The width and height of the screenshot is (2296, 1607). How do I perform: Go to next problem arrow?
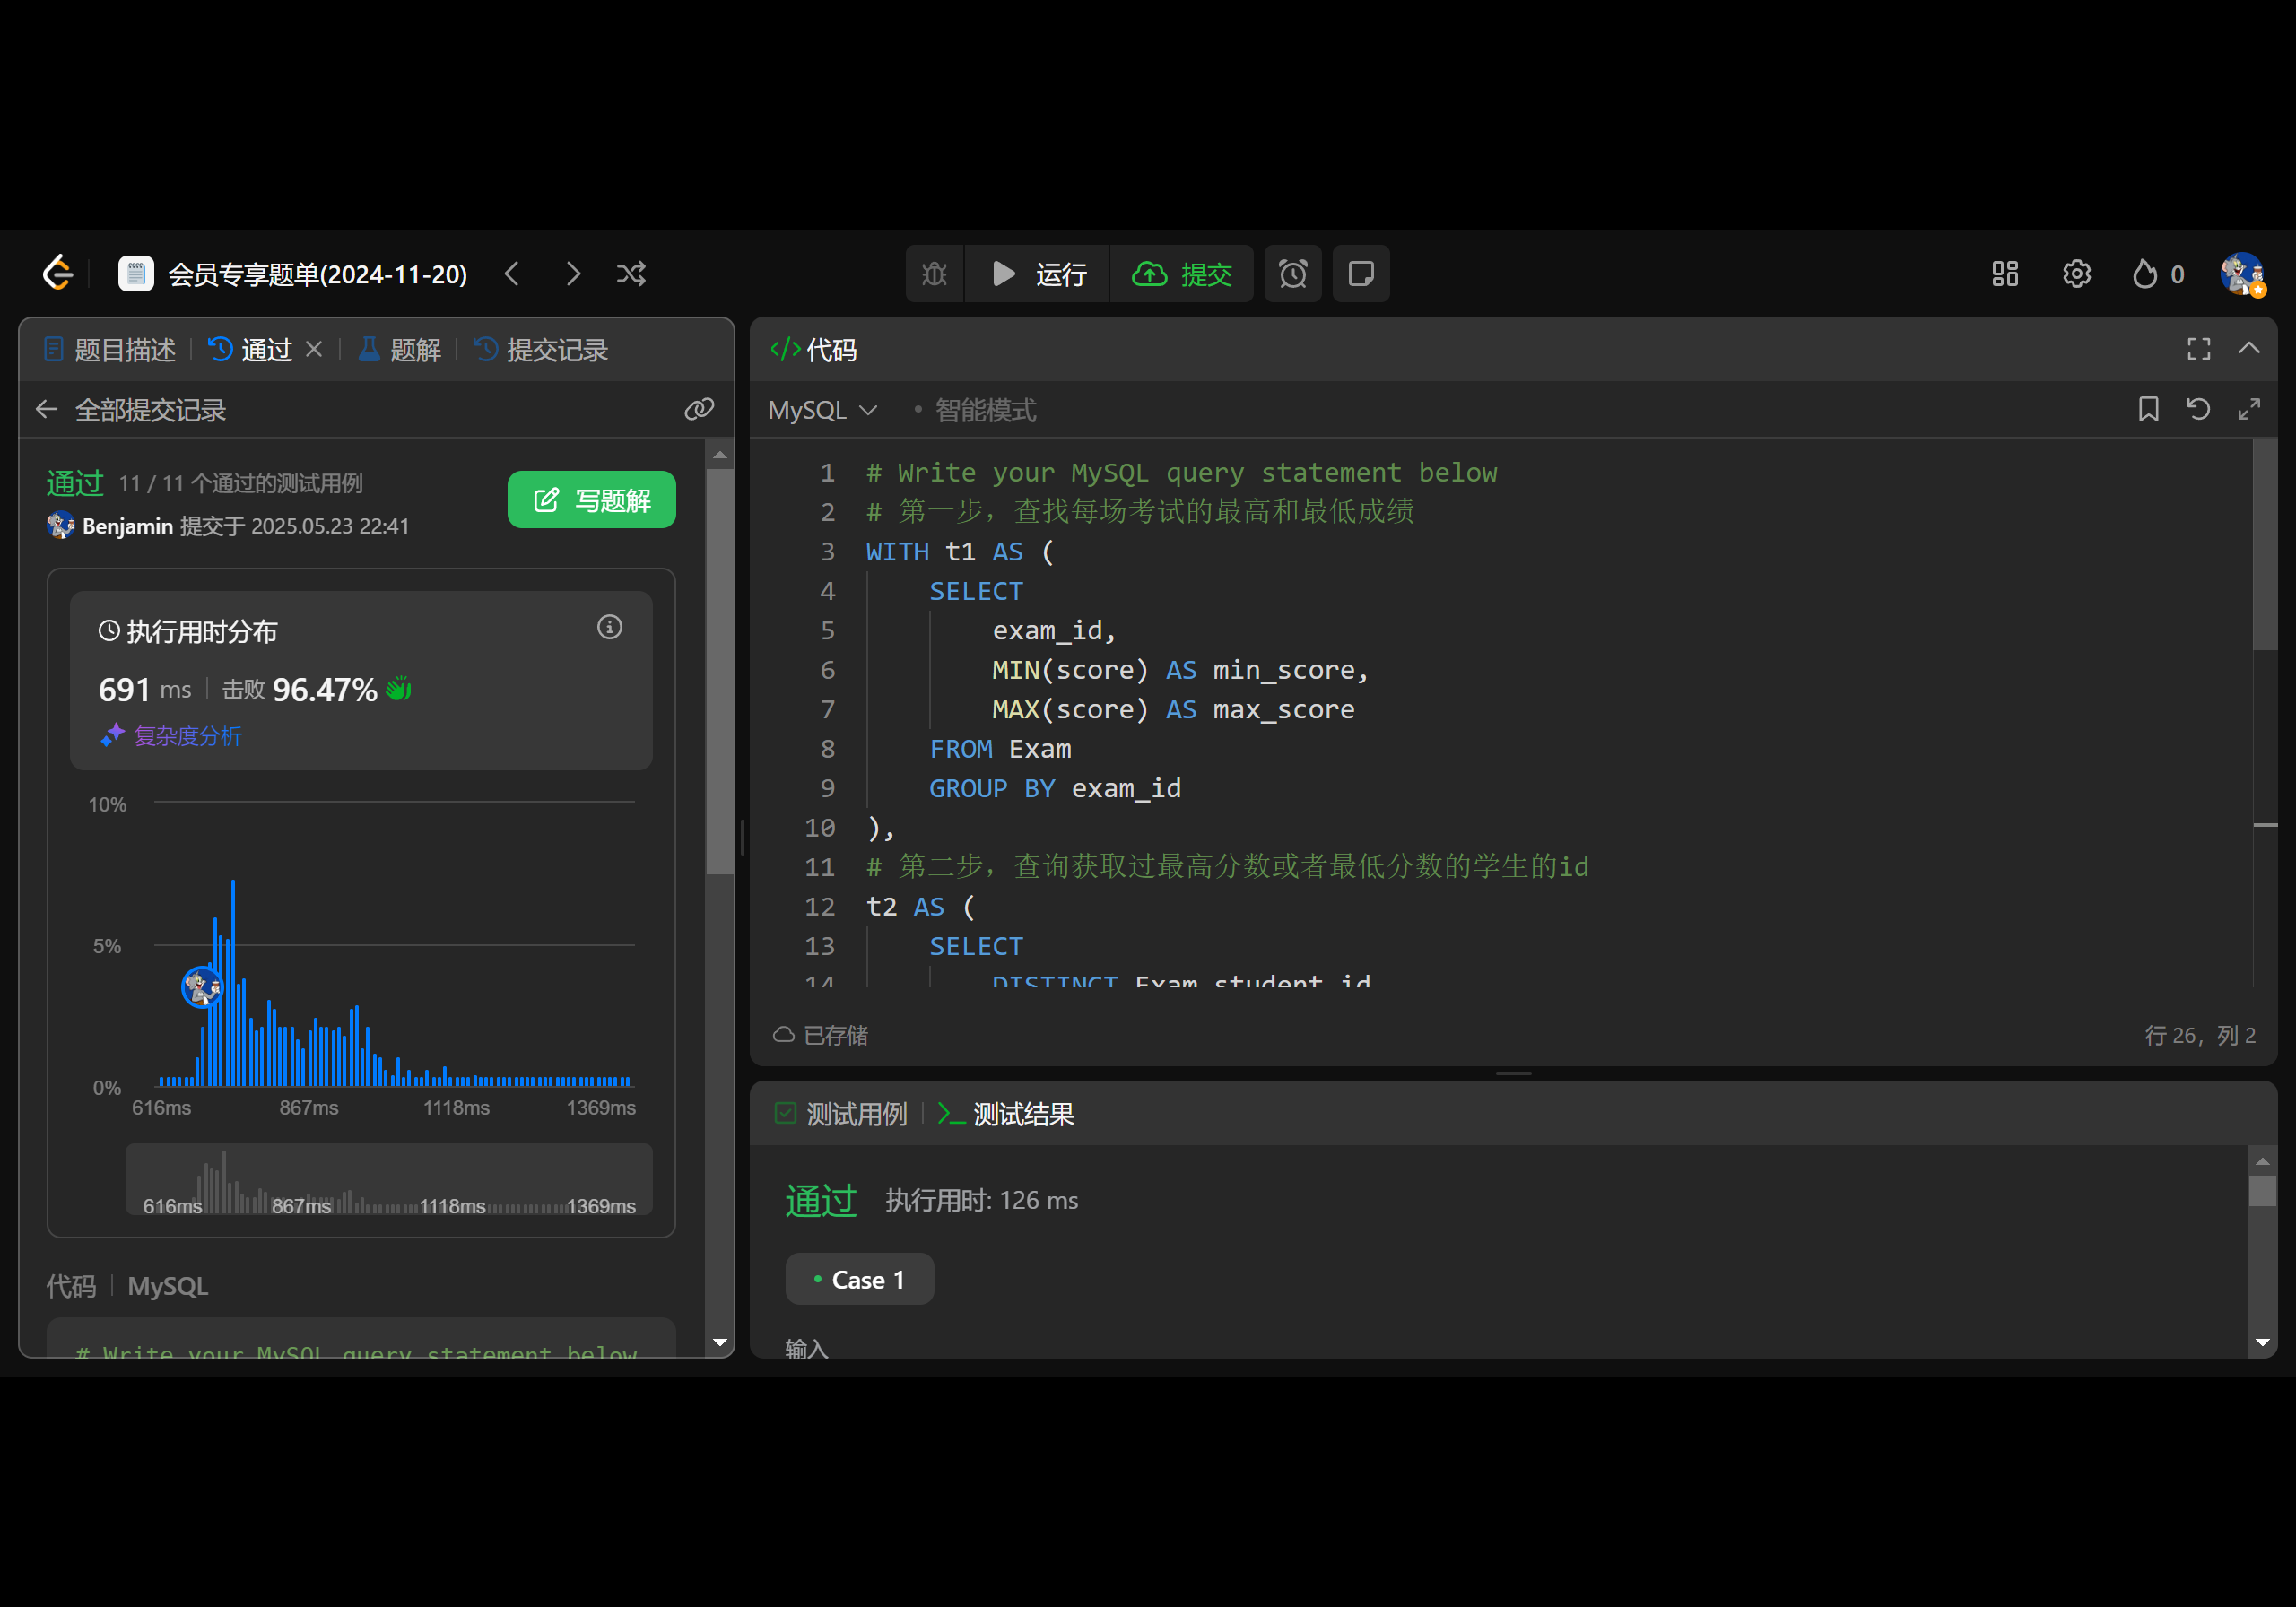(x=572, y=274)
